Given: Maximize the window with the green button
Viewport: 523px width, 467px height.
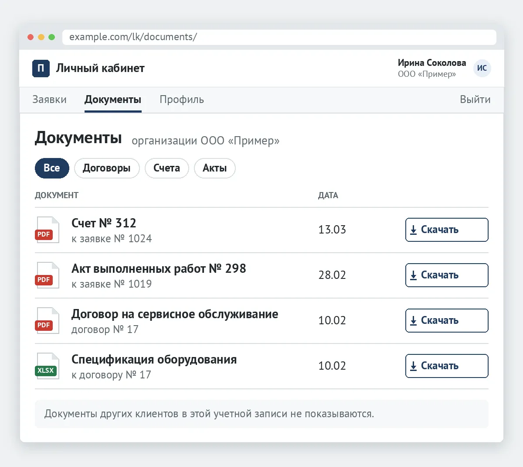Looking at the screenshot, I should point(51,37).
